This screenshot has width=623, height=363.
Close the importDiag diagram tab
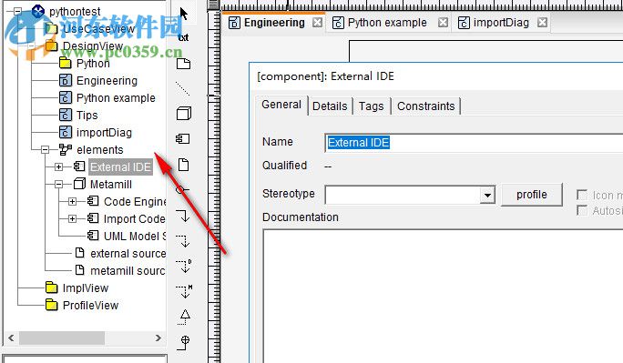point(542,23)
